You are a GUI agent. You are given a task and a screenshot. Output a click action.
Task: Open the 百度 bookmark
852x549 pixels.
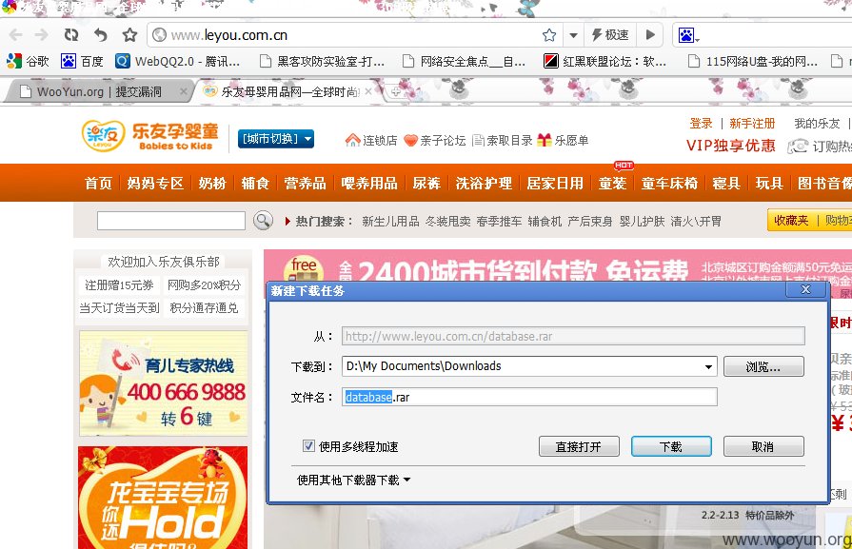point(82,61)
